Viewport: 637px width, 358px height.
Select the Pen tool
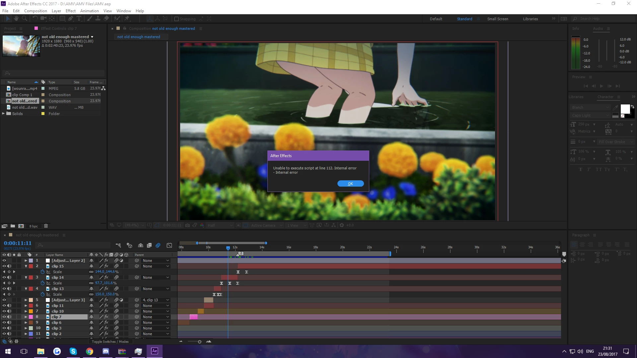pyautogui.click(x=70, y=19)
